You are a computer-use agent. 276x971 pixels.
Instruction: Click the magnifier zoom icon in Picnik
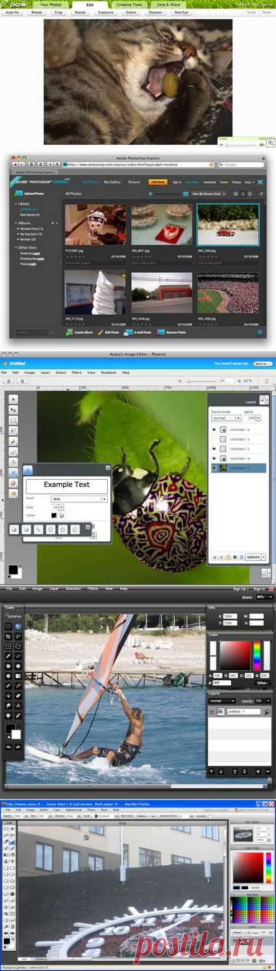click(271, 143)
